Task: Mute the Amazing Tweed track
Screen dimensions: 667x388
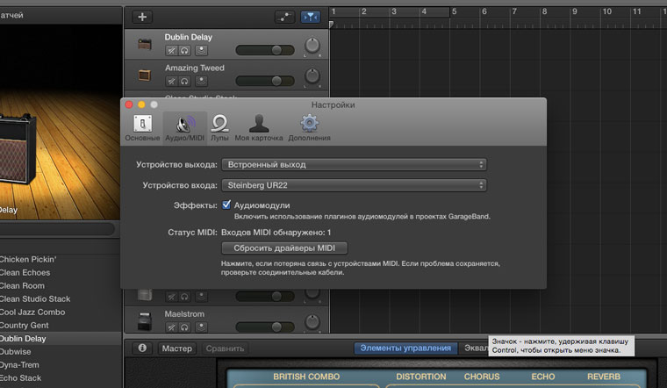Action: pyautogui.click(x=171, y=81)
